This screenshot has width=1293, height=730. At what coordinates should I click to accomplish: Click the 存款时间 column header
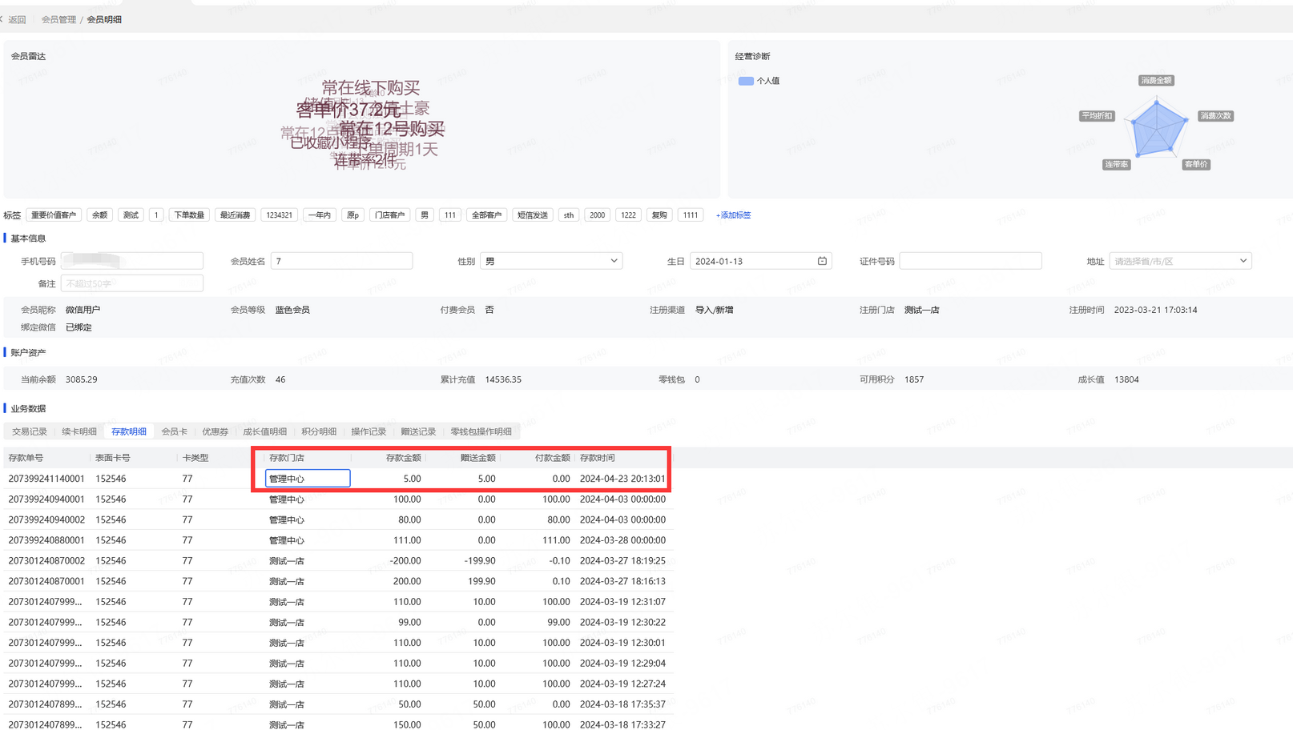tap(598, 458)
